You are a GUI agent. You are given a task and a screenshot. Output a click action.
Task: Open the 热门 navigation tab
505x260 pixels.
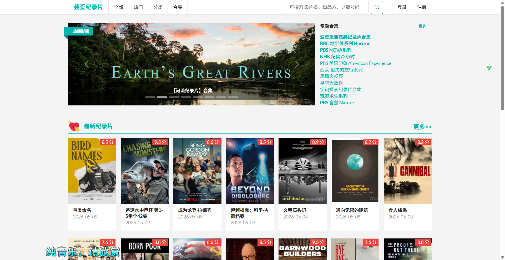click(138, 7)
